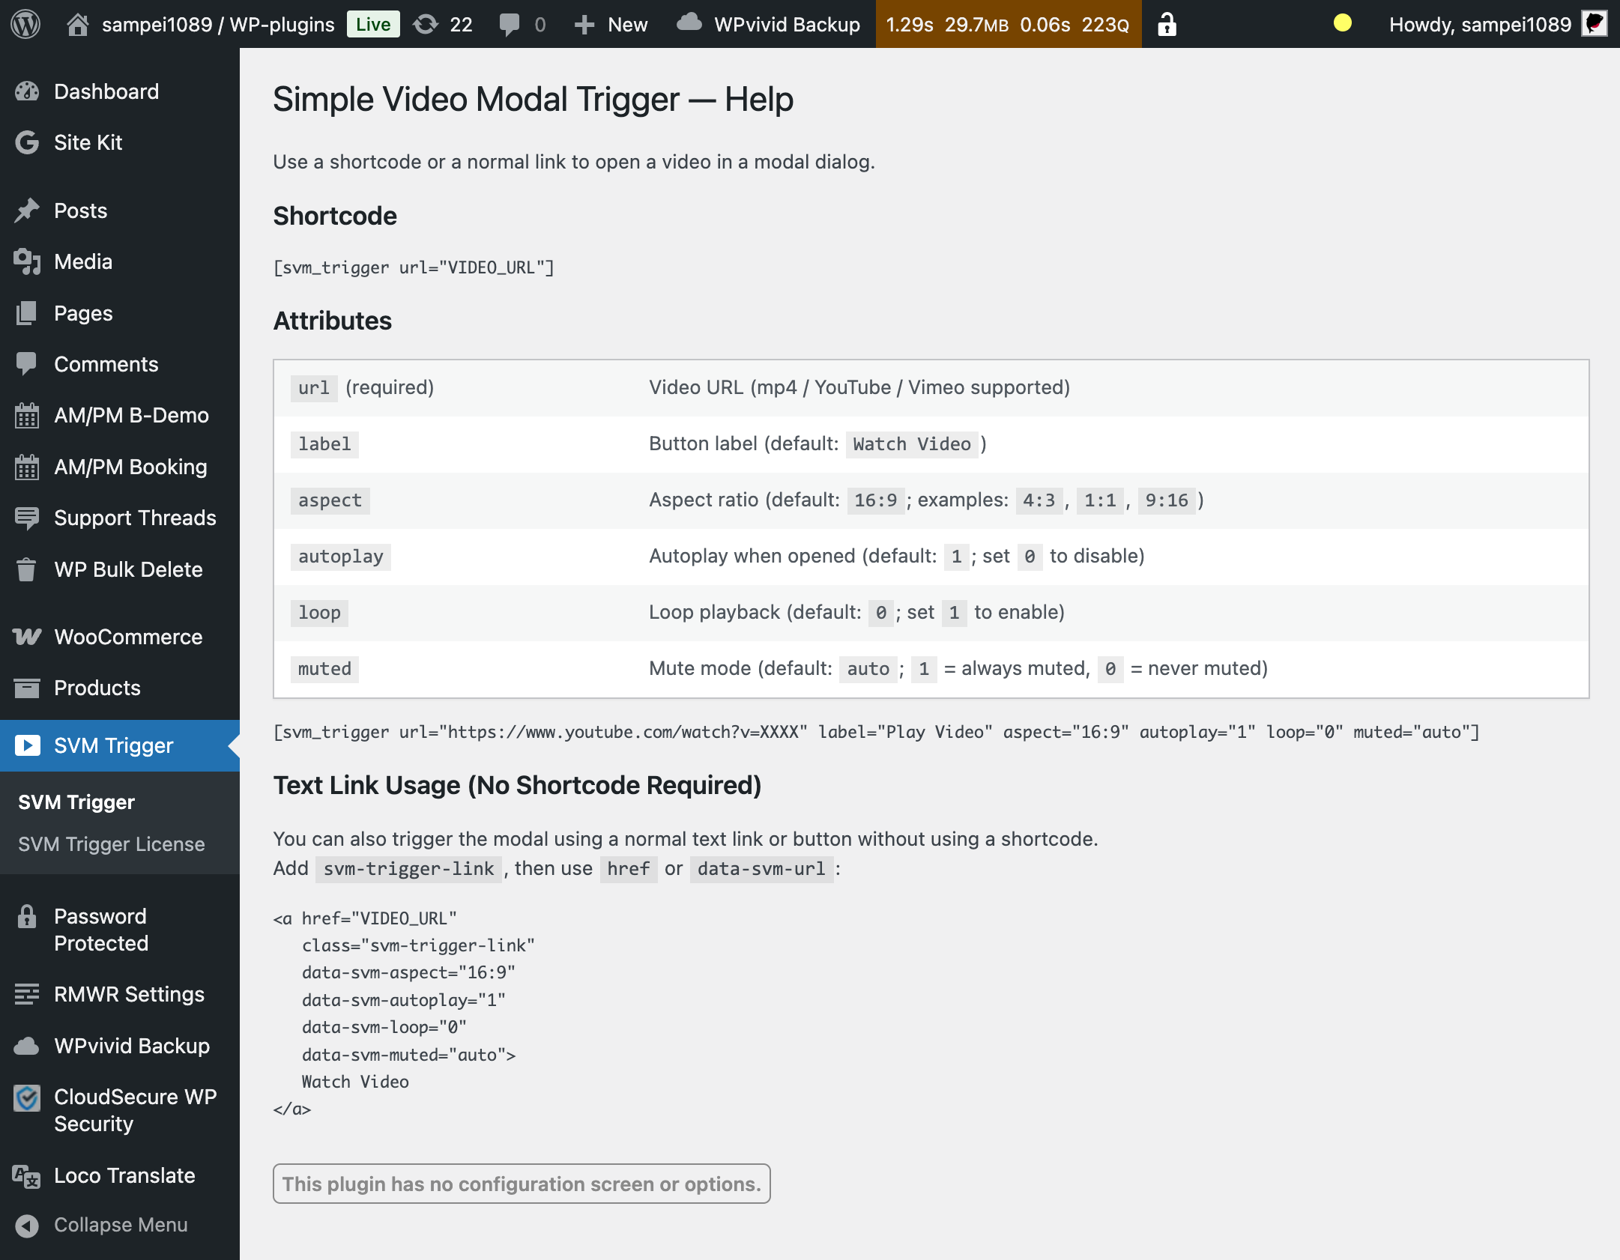The height and width of the screenshot is (1260, 1620).
Task: Click the unlocked padlock icon
Action: pyautogui.click(x=1167, y=25)
